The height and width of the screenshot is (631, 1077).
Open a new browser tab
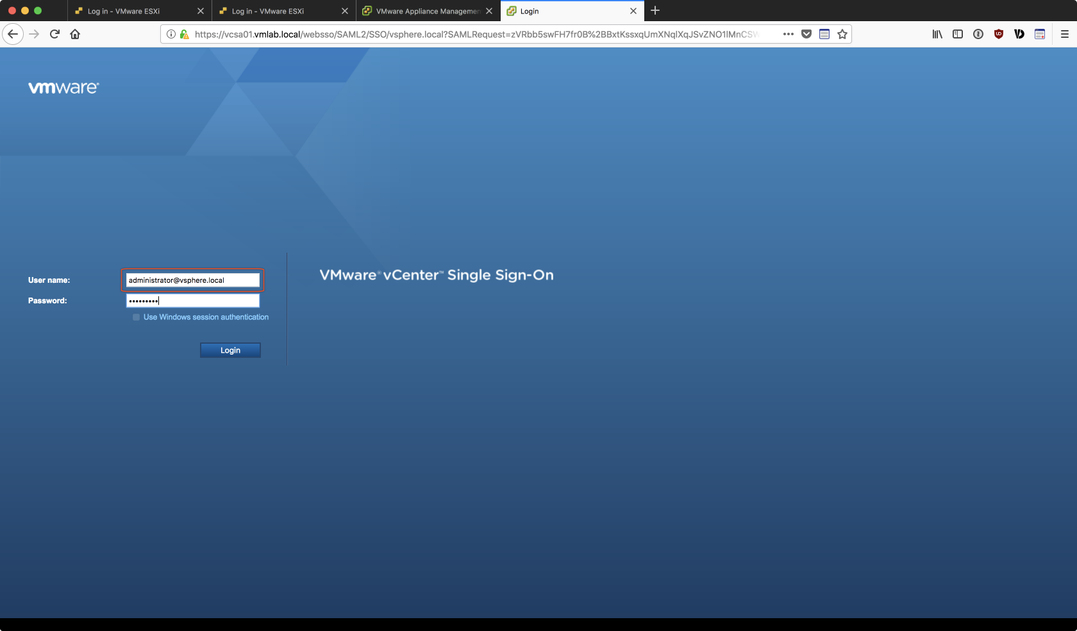655,11
